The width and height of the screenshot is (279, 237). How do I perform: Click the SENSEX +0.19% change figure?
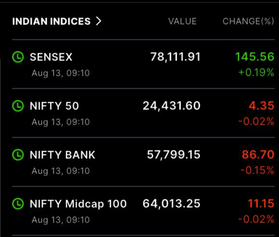click(x=256, y=72)
